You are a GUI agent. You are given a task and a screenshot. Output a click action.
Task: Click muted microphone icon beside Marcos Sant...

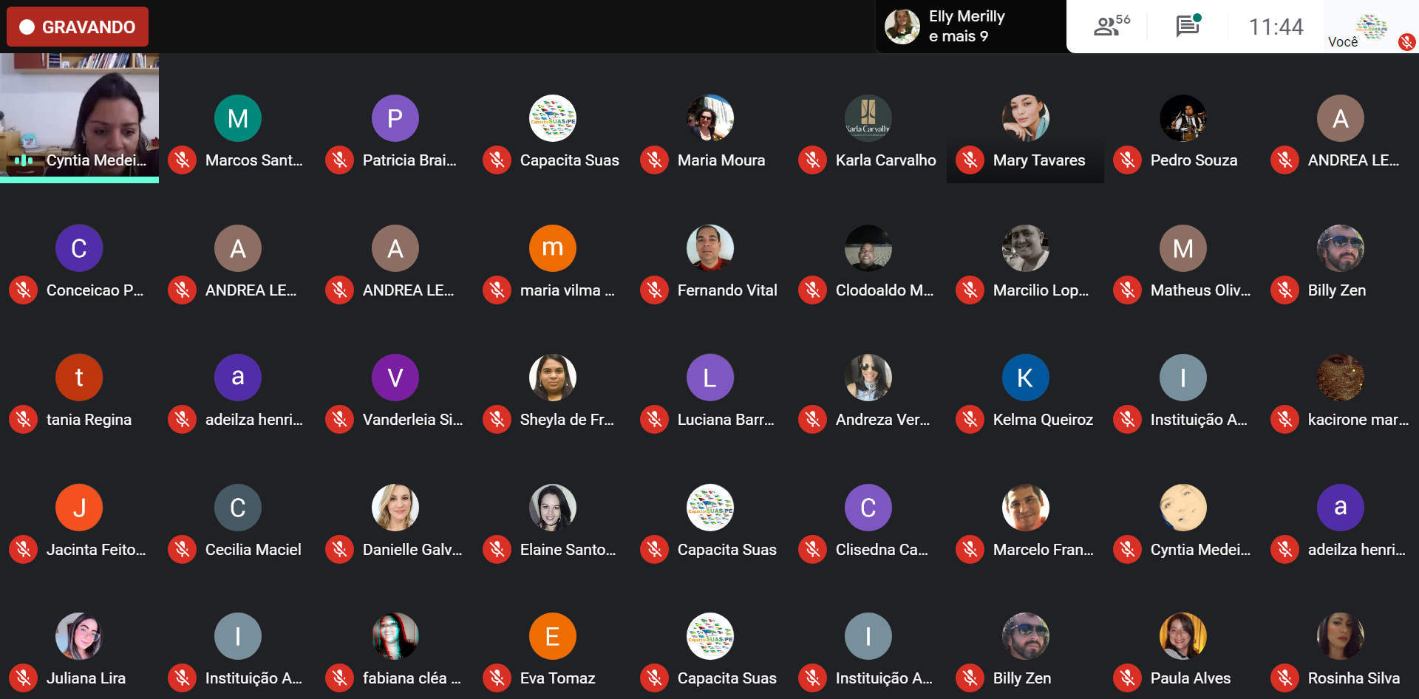click(182, 160)
